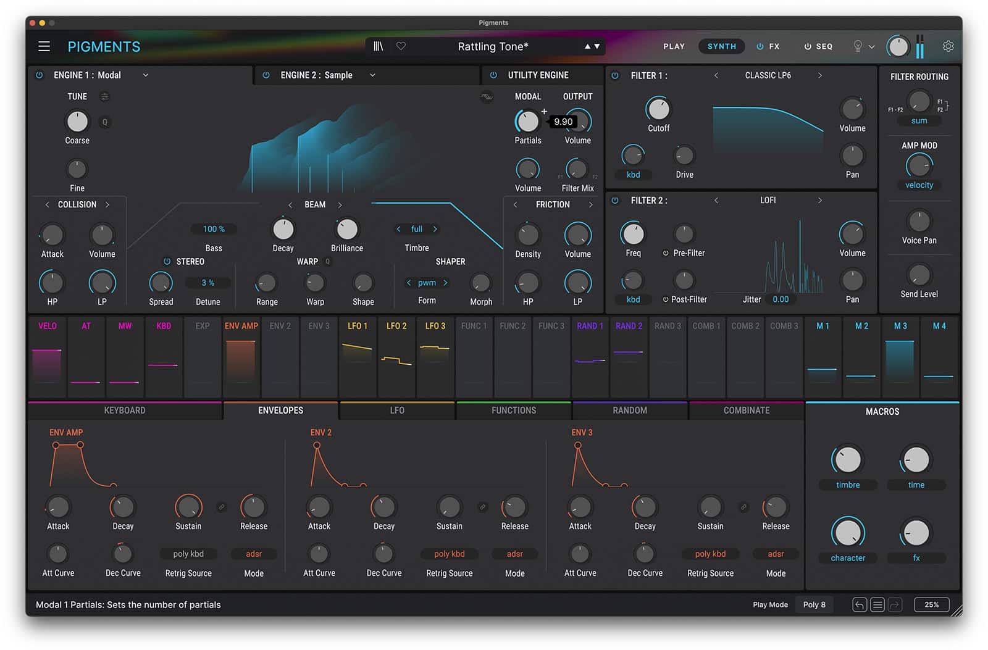
Task: Select next Filter 1 type arrow
Action: pos(820,75)
